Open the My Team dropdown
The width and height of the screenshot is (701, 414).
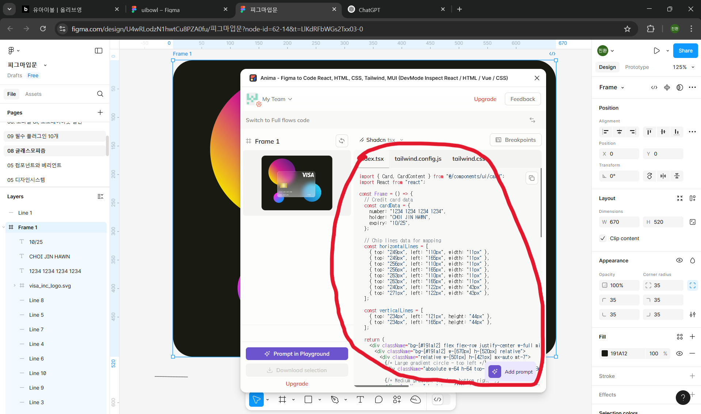[x=278, y=99]
